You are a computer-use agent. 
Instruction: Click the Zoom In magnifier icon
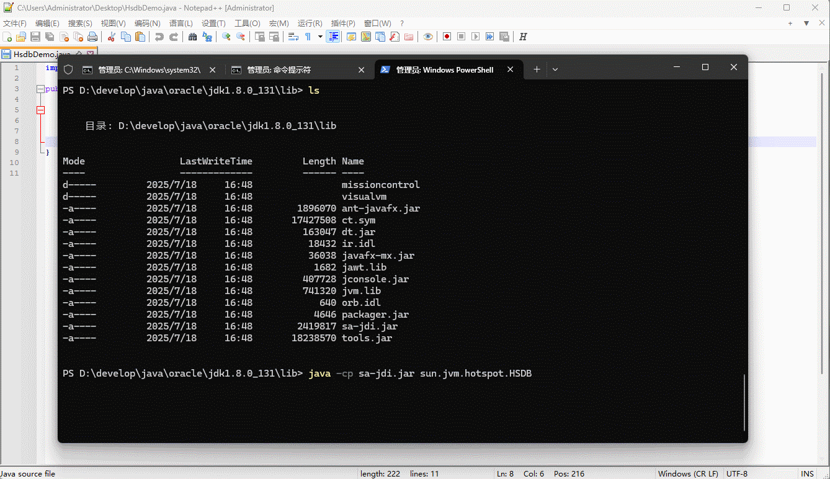tap(226, 37)
